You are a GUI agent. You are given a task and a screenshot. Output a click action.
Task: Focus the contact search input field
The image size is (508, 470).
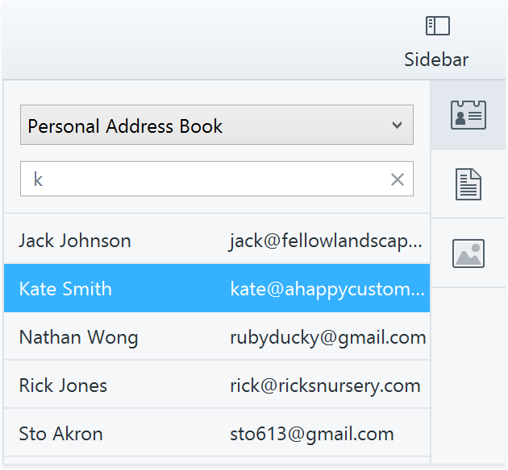click(x=210, y=179)
